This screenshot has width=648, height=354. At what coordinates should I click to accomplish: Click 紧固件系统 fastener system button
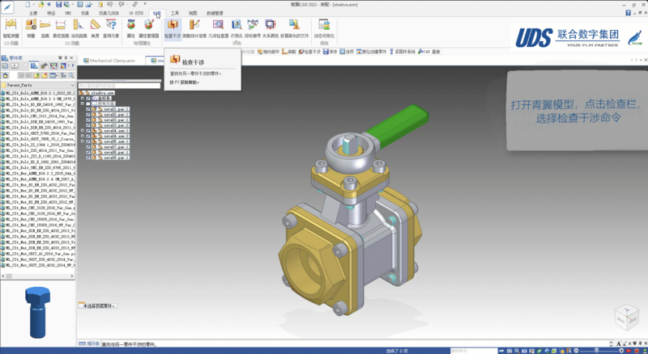click(403, 52)
